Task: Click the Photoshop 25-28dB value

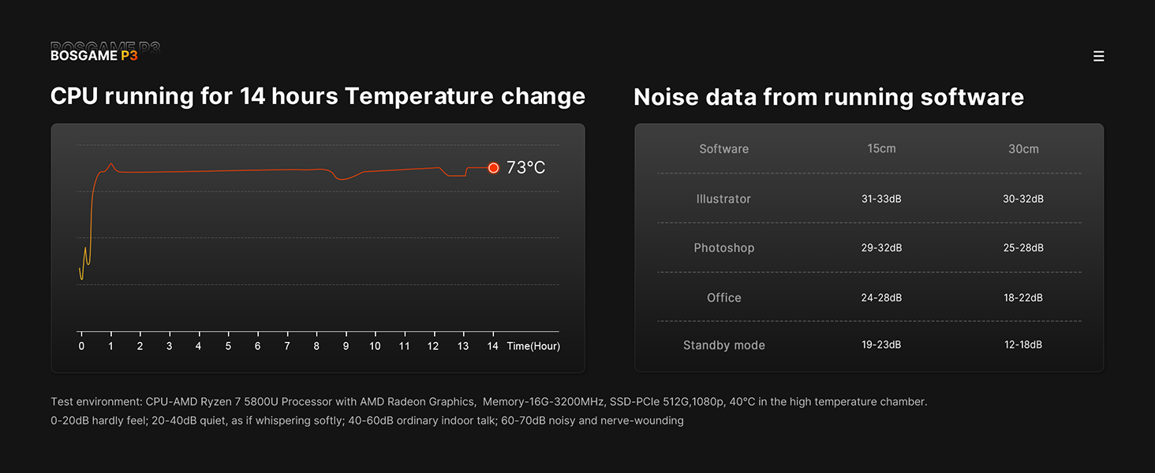Action: [1023, 248]
